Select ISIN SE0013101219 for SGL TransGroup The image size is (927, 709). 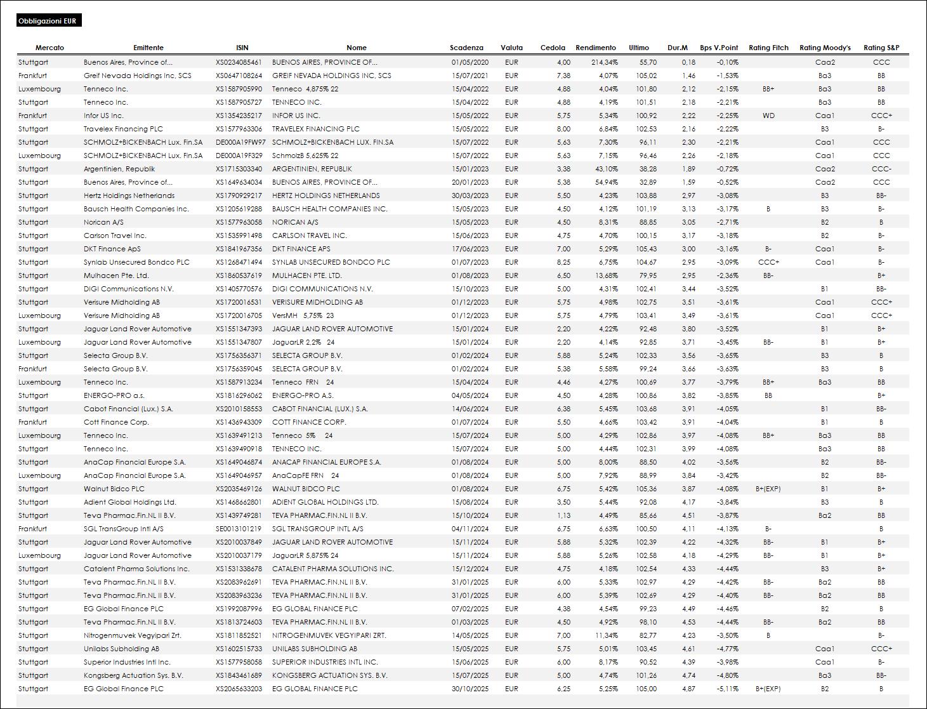tap(238, 529)
